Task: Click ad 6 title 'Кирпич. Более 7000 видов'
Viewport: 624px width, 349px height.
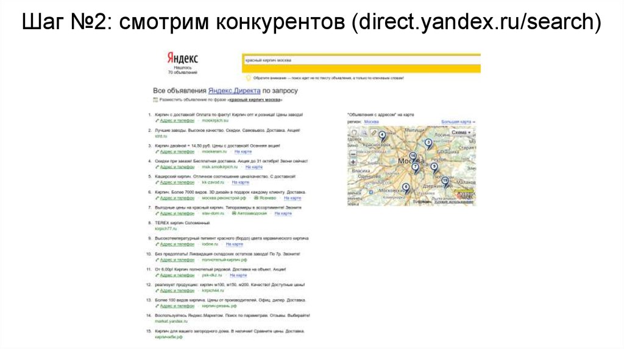Action: click(230, 192)
